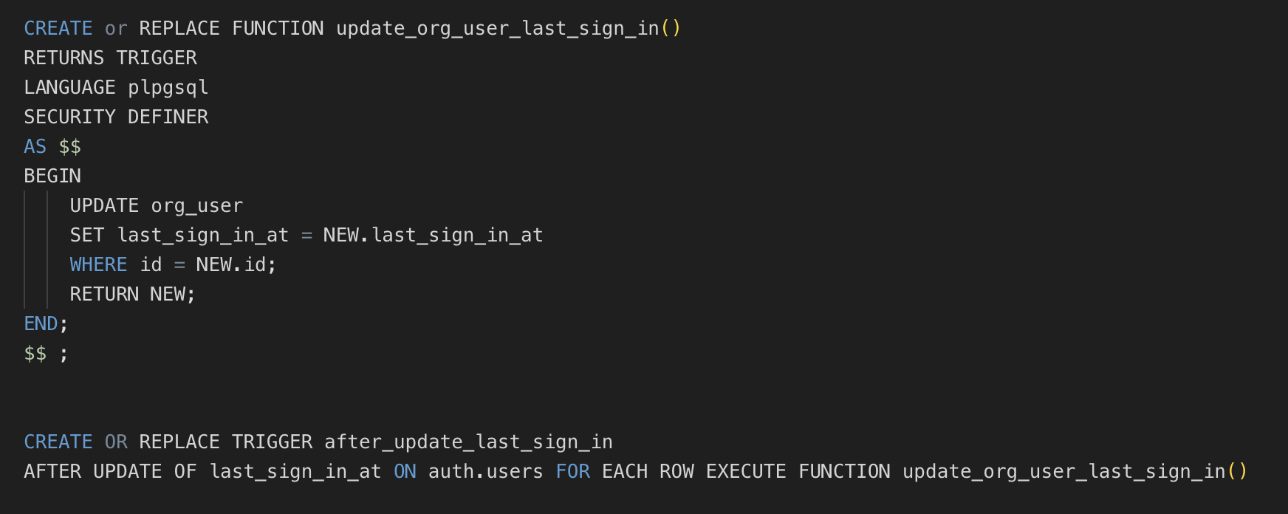Click the lowercase 'or' keyword on first line
Screen dimensions: 1288x514
pyautogui.click(x=116, y=29)
